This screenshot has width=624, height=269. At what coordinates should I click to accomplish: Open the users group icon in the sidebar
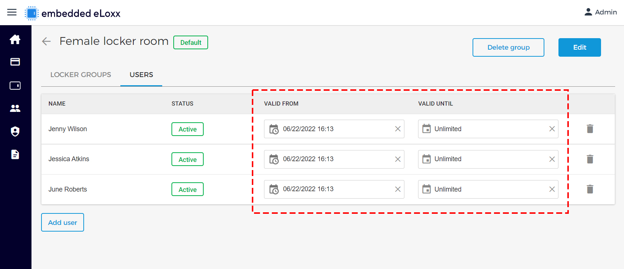point(15,108)
